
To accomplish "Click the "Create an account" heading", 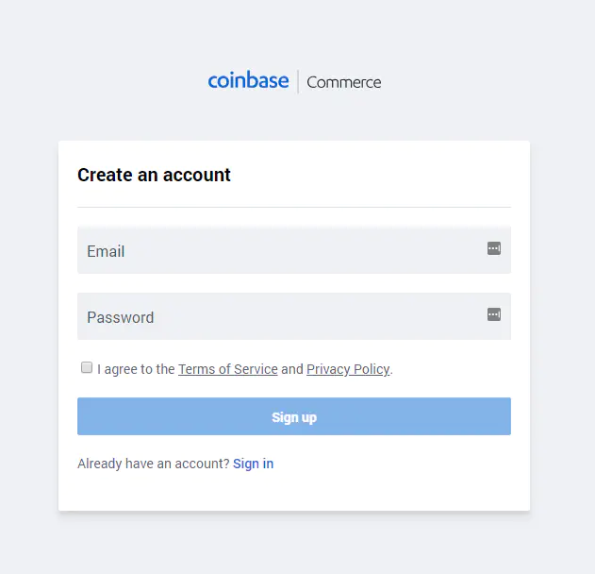I will pos(154,175).
